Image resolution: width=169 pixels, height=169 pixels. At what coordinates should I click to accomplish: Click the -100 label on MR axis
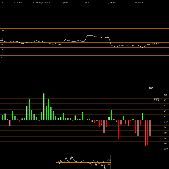(x=166, y=149)
